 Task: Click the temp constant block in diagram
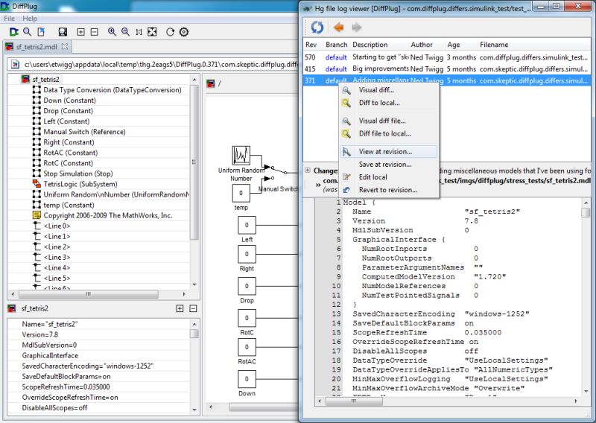click(x=241, y=193)
